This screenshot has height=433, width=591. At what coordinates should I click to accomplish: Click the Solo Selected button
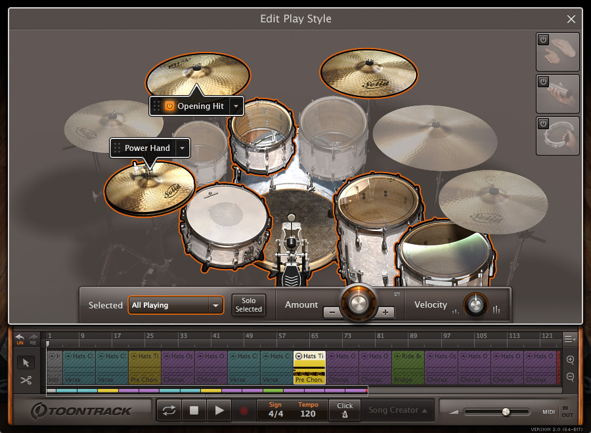pos(249,305)
